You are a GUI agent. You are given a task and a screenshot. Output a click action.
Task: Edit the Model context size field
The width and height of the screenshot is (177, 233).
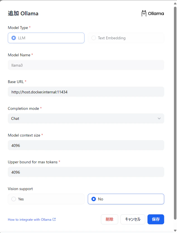86,145
